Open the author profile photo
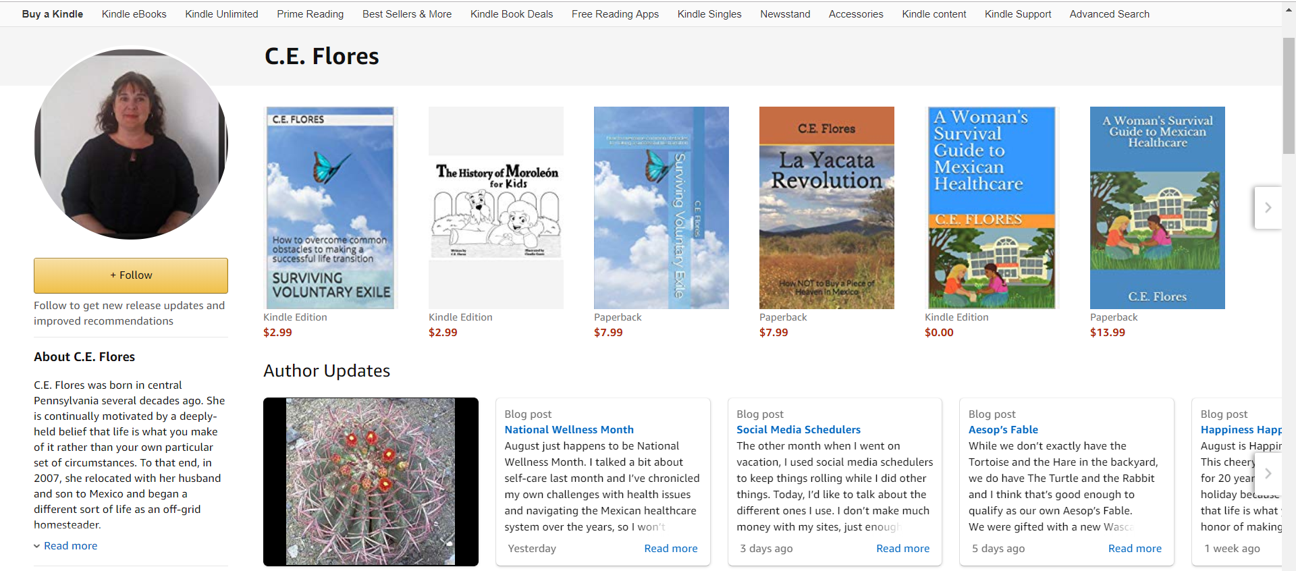The image size is (1296, 571). [131, 143]
